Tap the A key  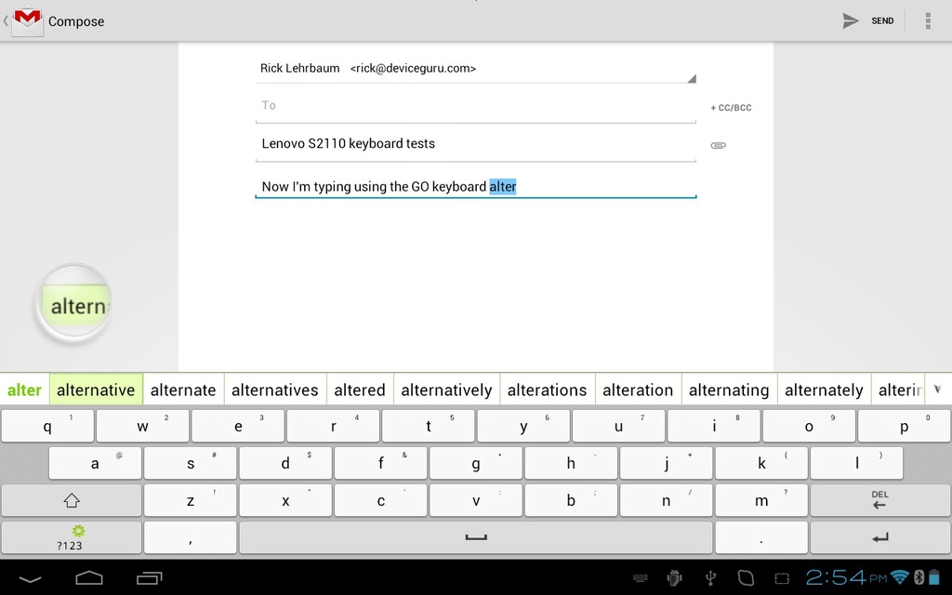pyautogui.click(x=96, y=463)
